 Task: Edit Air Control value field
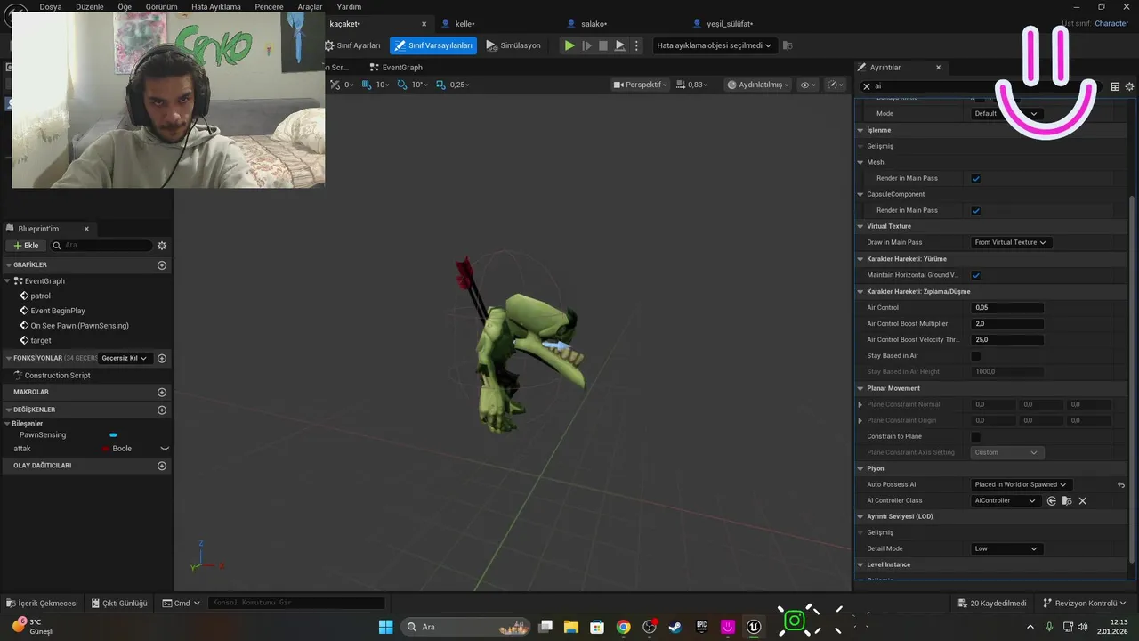(1007, 307)
